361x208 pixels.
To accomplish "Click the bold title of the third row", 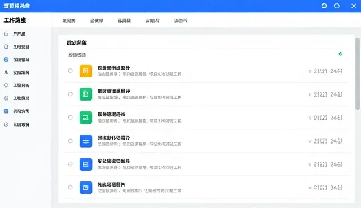I will click(x=112, y=115).
